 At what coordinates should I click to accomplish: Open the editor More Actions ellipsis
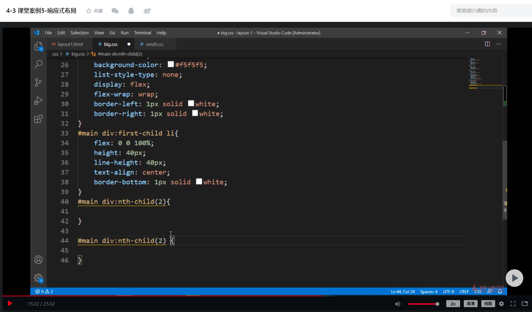point(498,44)
